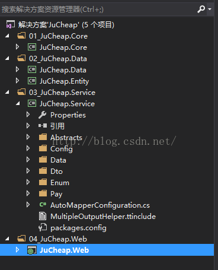Click the 01_JuCheap.Core folder icon
The width and height of the screenshot is (218, 270).
click(21, 36)
